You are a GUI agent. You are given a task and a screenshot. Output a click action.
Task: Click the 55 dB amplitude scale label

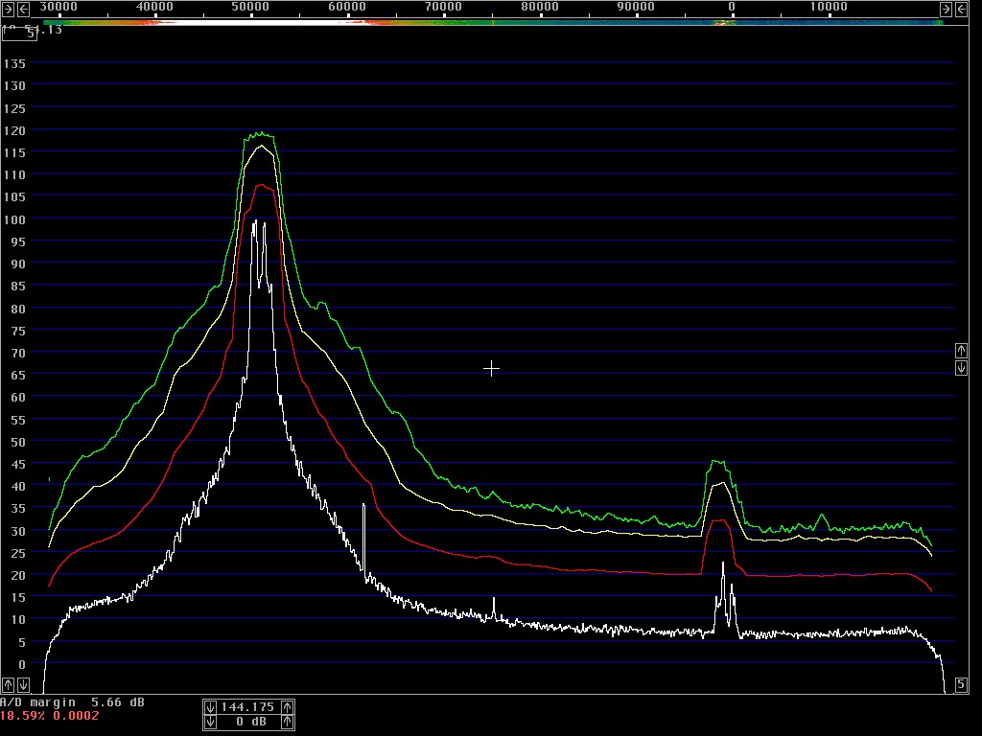pyautogui.click(x=18, y=420)
